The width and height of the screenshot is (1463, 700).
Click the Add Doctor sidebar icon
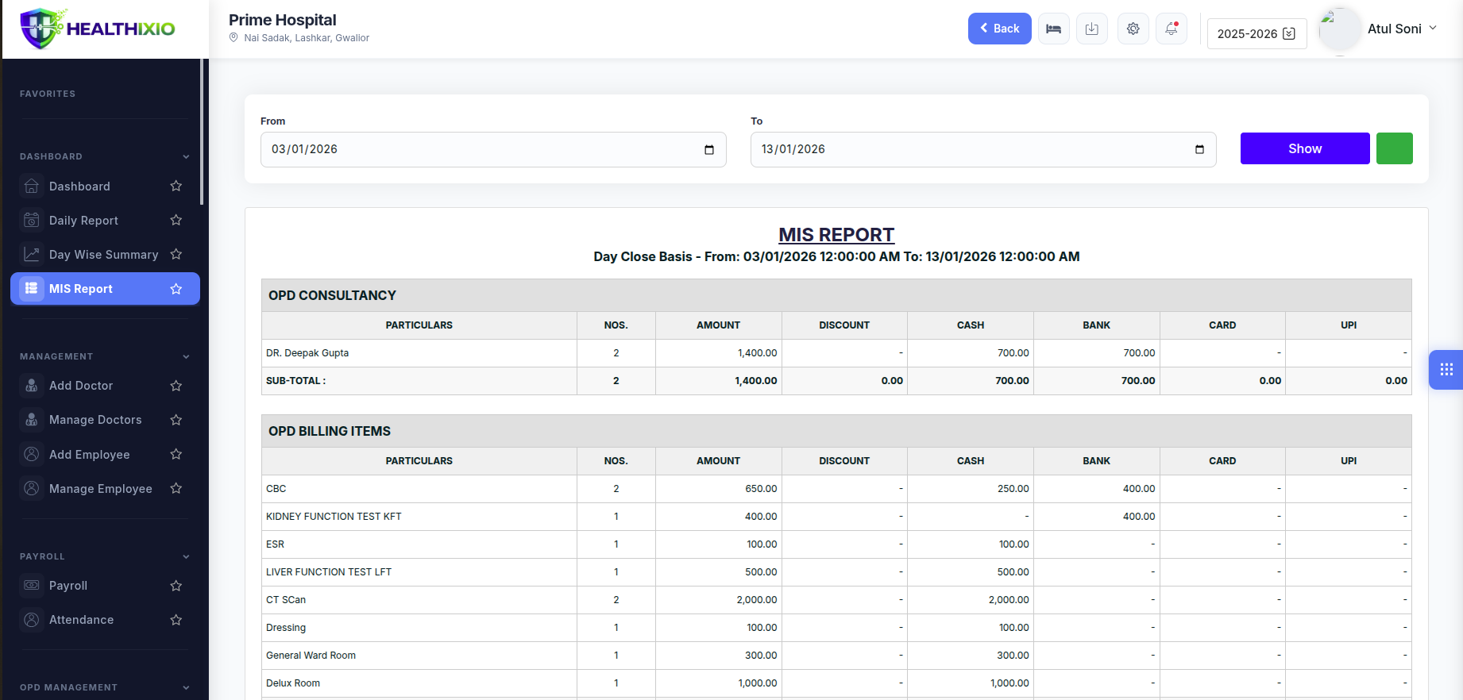point(32,385)
